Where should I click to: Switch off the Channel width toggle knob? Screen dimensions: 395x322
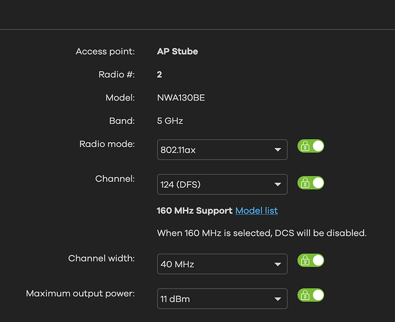316,261
